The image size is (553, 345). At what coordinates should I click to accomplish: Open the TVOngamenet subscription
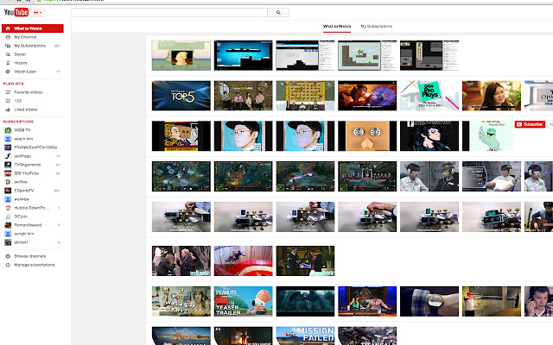pyautogui.click(x=28, y=165)
